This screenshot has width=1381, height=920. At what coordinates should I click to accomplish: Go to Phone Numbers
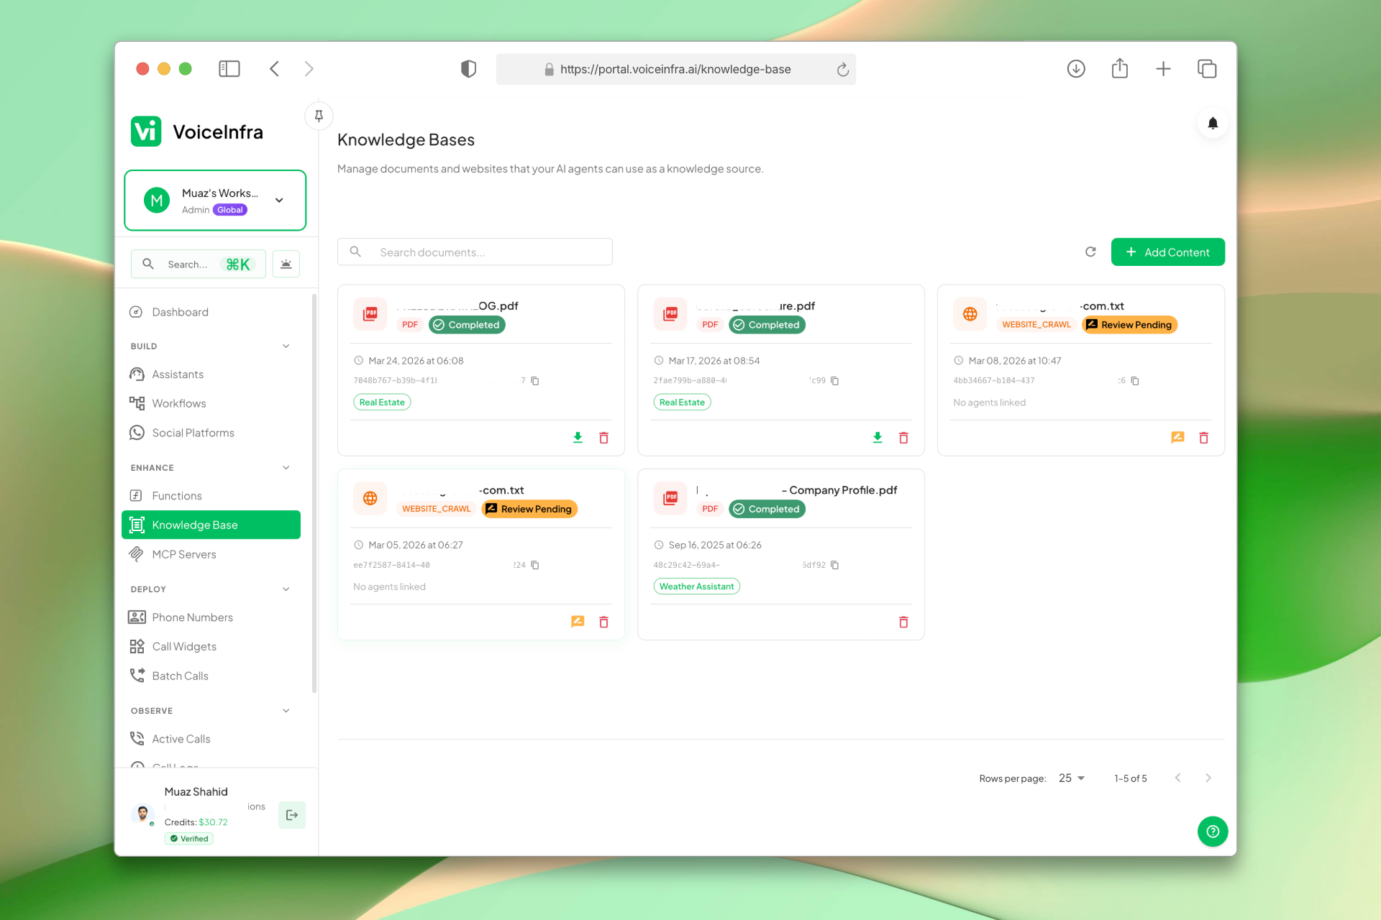point(211,617)
